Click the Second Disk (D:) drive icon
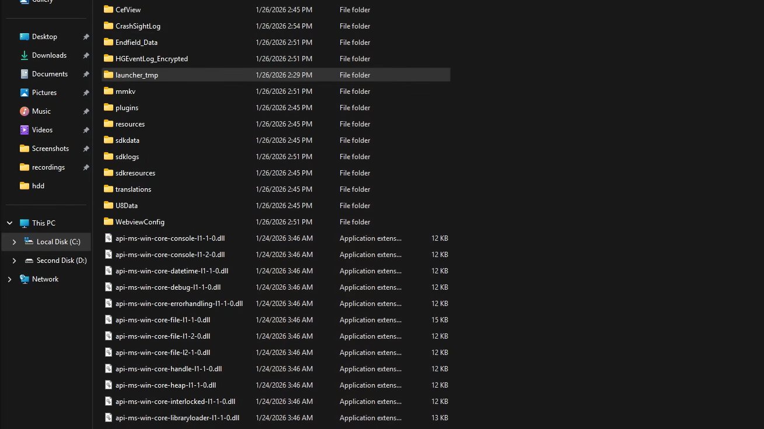764x429 pixels. pos(29,261)
